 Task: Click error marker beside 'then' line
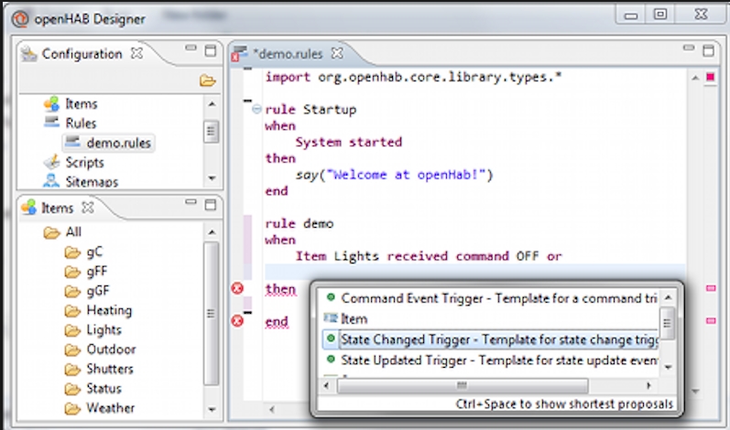(237, 288)
